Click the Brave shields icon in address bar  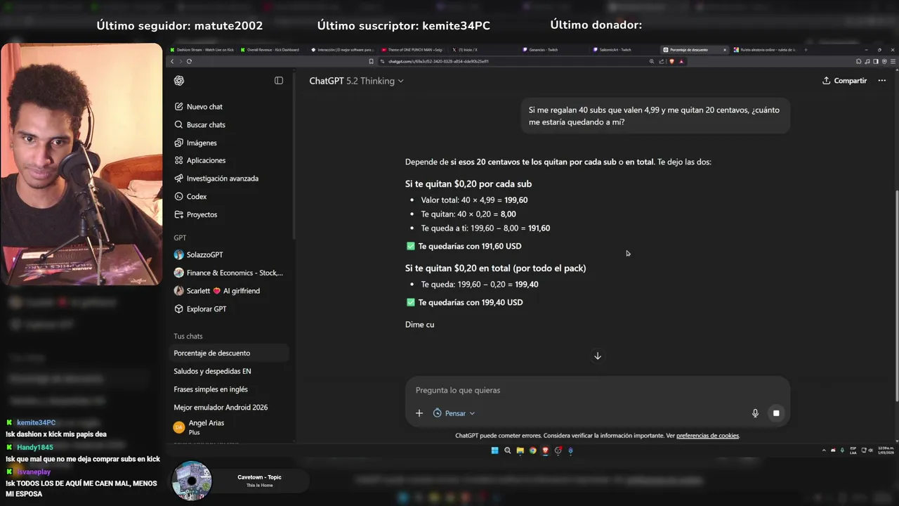point(671,61)
